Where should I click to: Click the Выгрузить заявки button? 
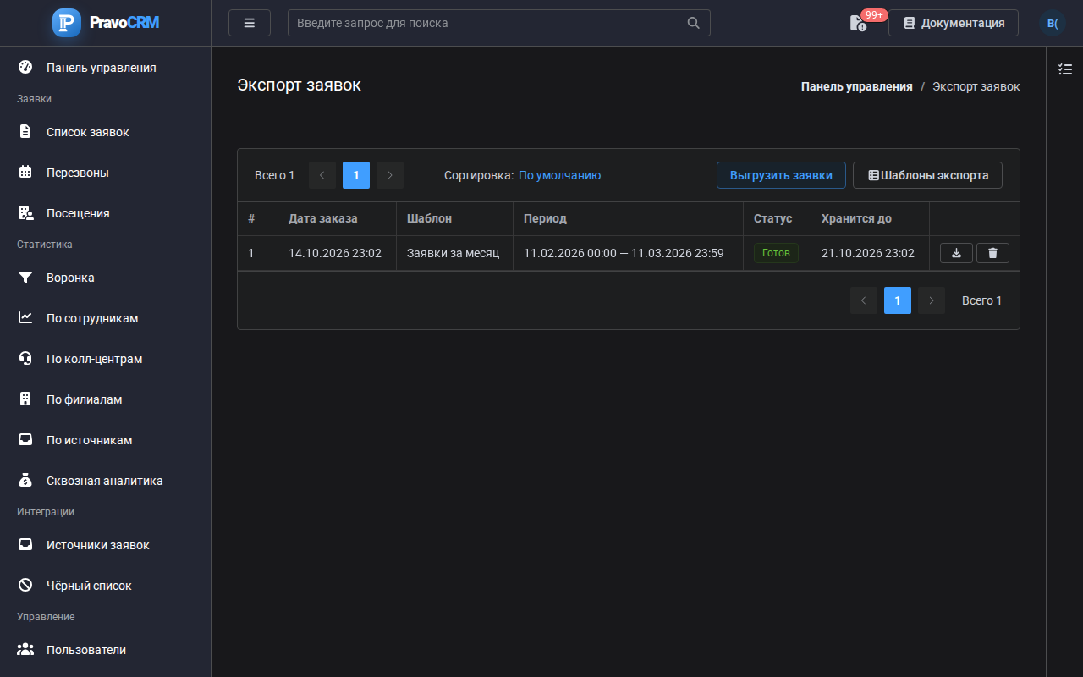point(781,175)
